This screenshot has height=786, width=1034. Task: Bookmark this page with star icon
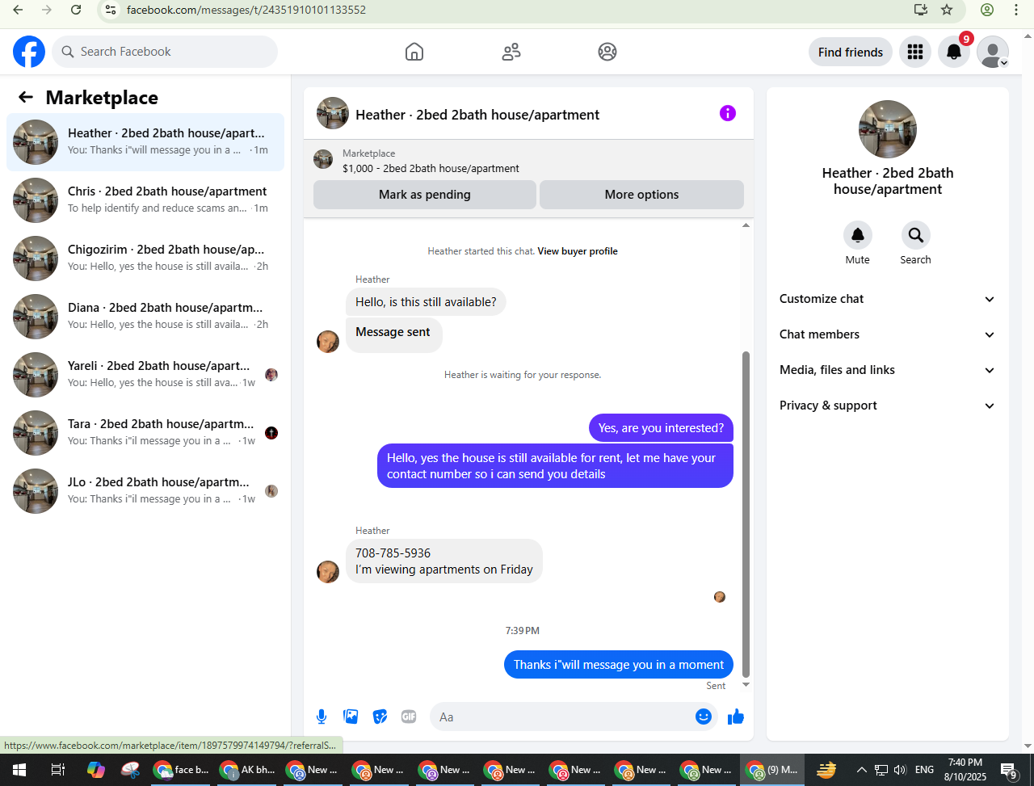point(947,11)
